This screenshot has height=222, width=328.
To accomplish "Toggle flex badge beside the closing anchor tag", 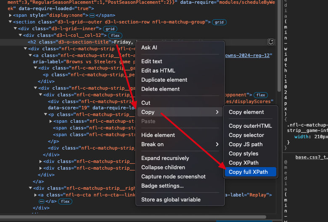I will pos(65,201).
